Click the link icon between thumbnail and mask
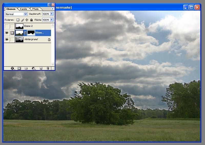 [x=25, y=33]
